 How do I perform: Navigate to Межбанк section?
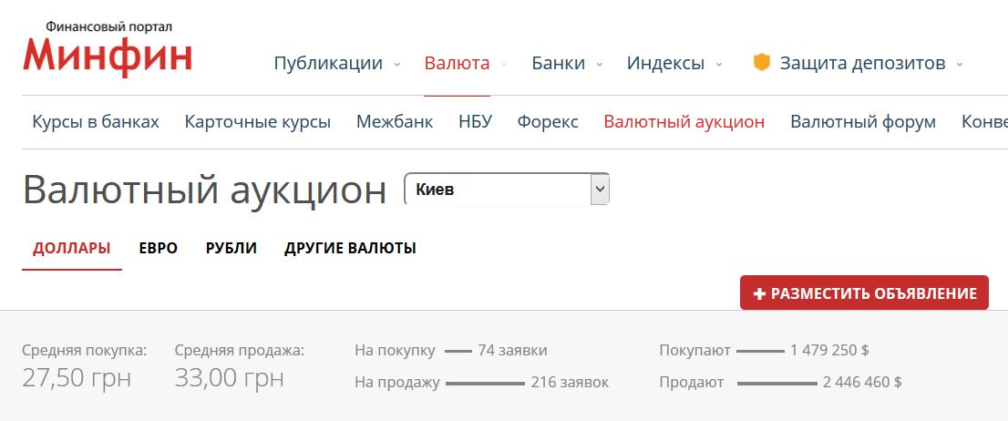(395, 122)
